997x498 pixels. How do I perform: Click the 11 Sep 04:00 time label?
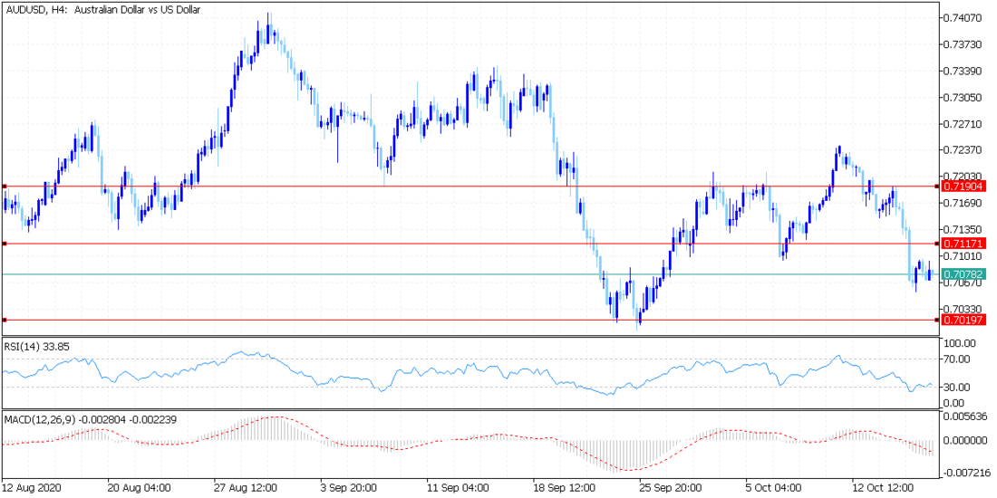(x=460, y=488)
